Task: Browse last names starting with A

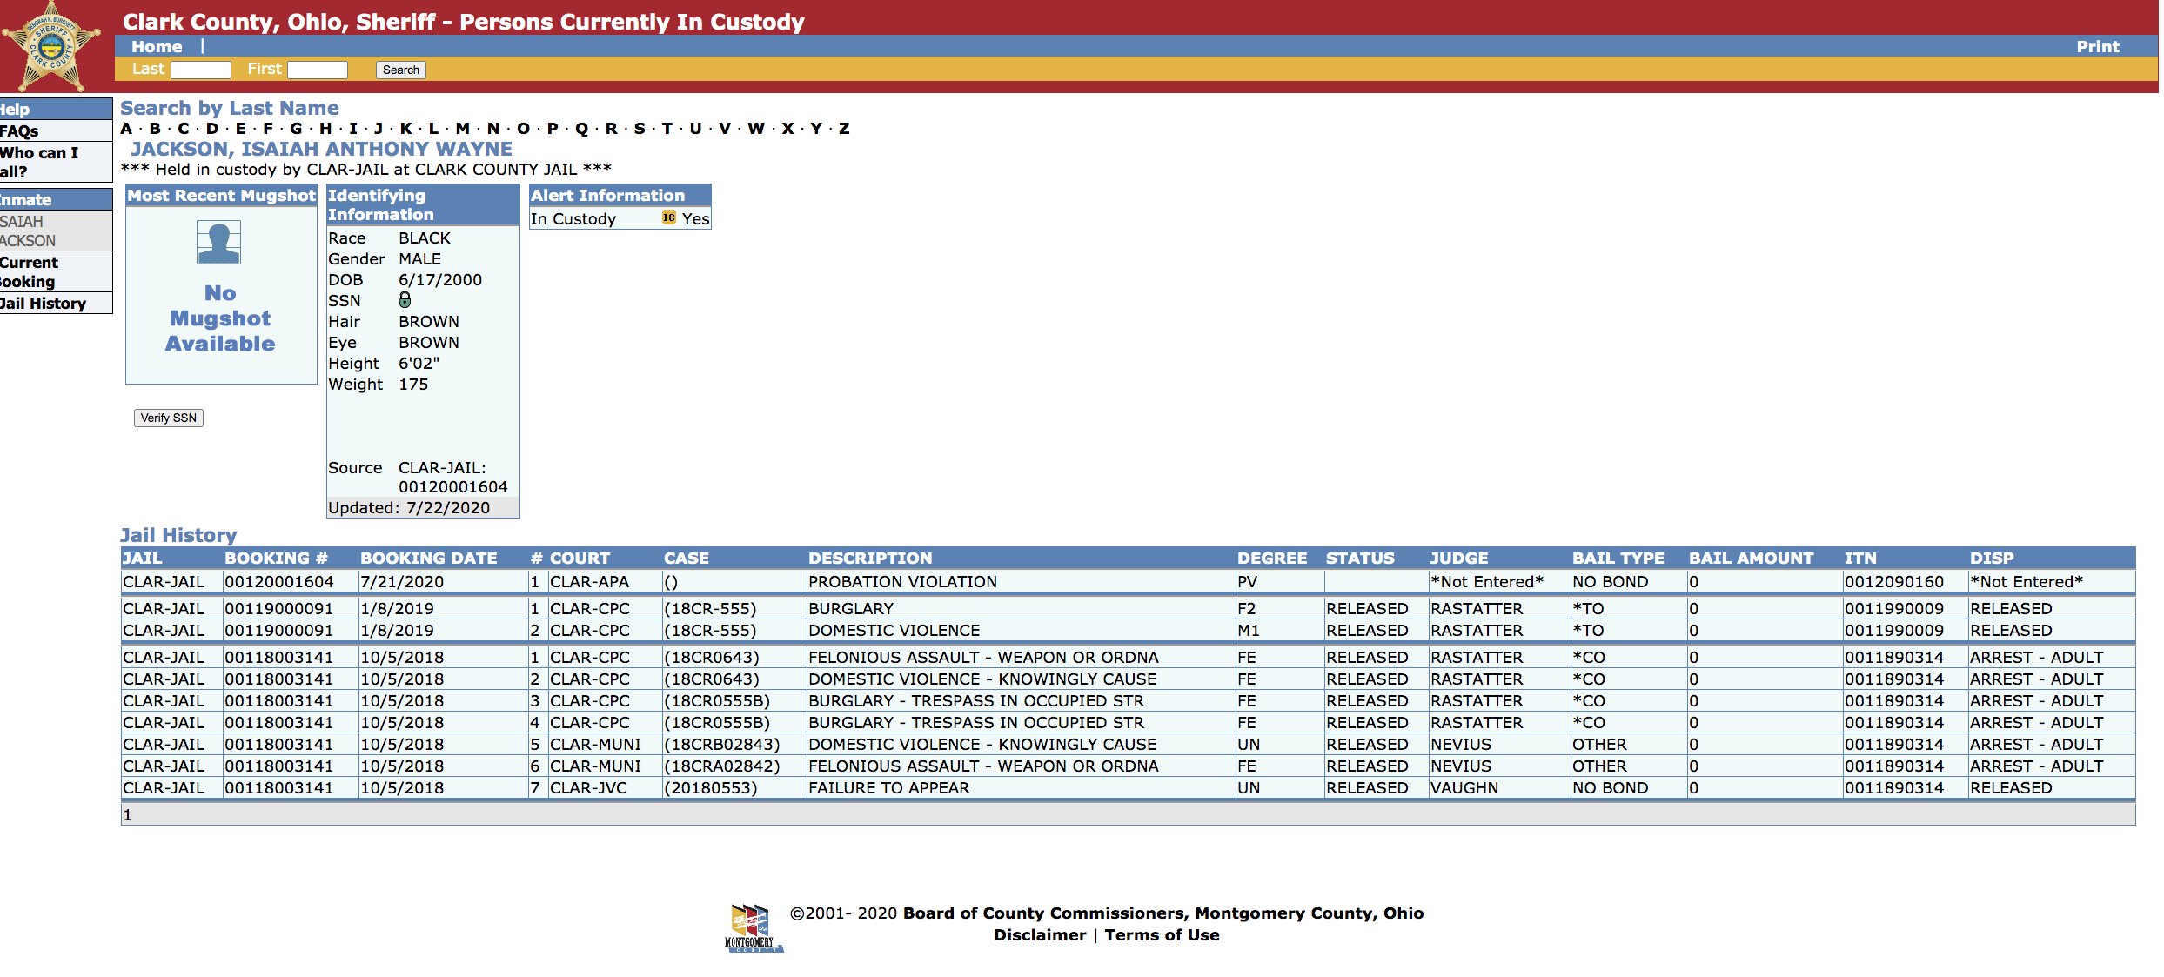Action: (x=127, y=129)
